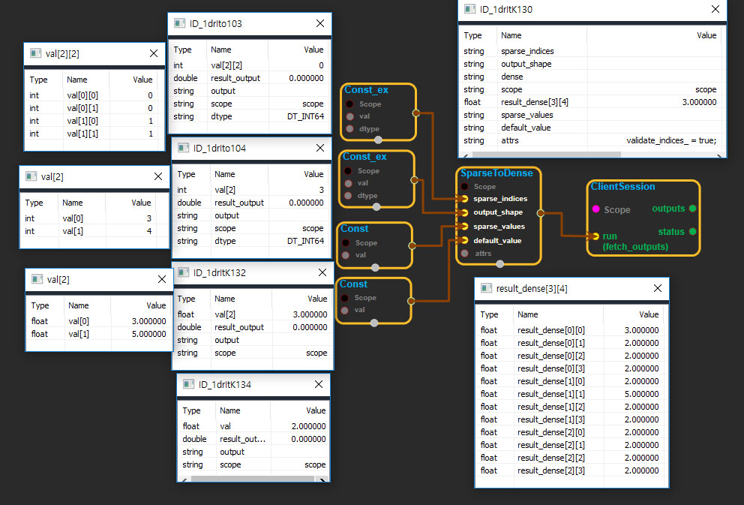Click the output_shape port on SparseToDense

coord(465,212)
